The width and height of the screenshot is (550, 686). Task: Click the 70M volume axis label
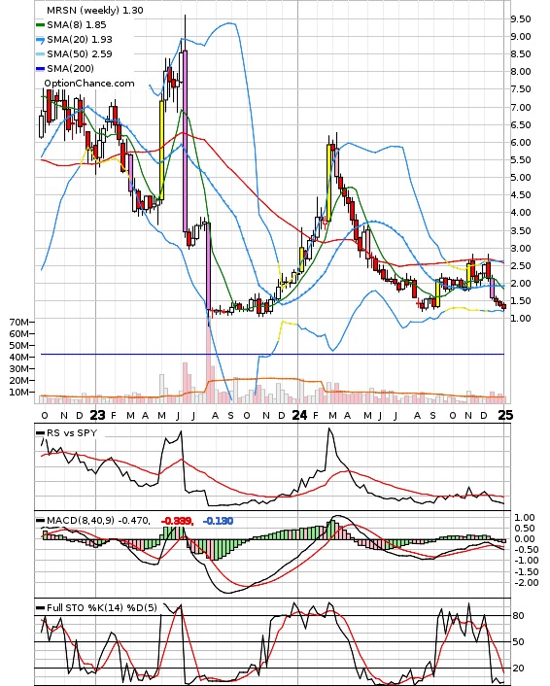click(18, 323)
